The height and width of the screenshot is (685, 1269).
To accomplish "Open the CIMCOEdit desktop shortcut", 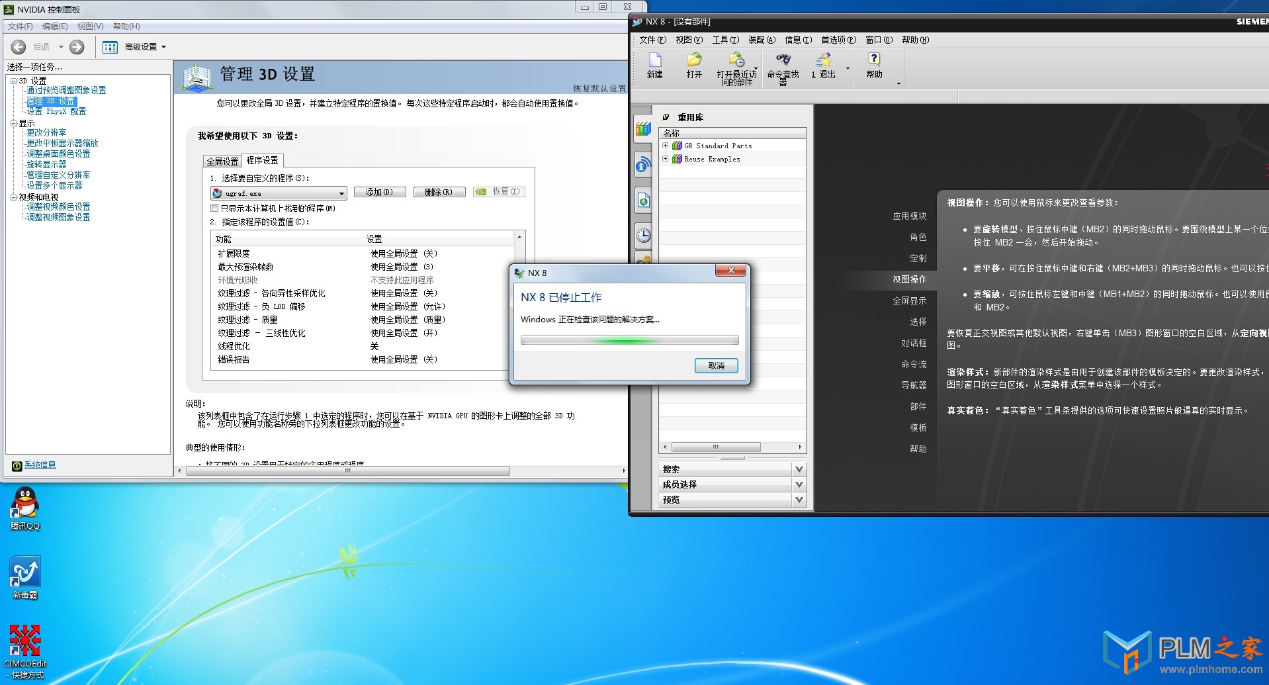I will click(x=25, y=651).
